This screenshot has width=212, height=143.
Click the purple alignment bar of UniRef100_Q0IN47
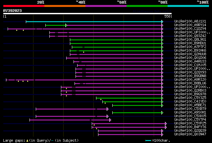(130, 134)
